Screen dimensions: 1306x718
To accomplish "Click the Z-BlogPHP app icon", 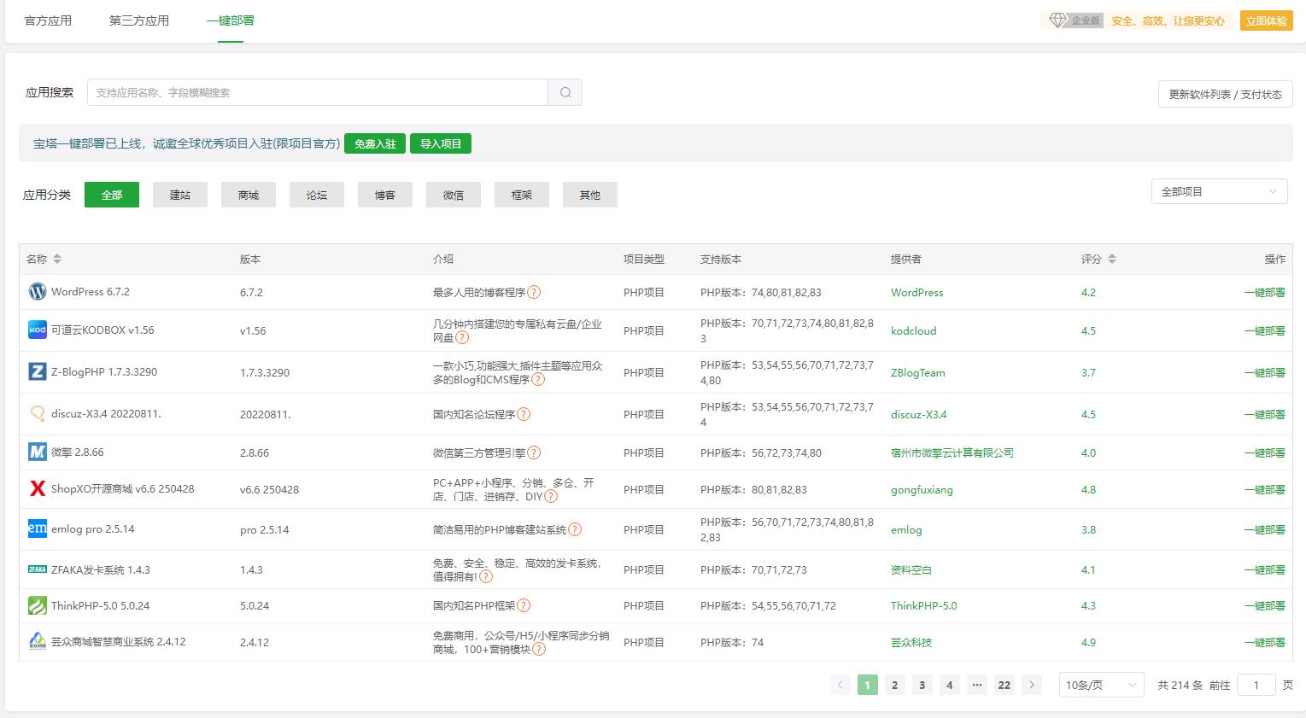I will click(x=38, y=371).
